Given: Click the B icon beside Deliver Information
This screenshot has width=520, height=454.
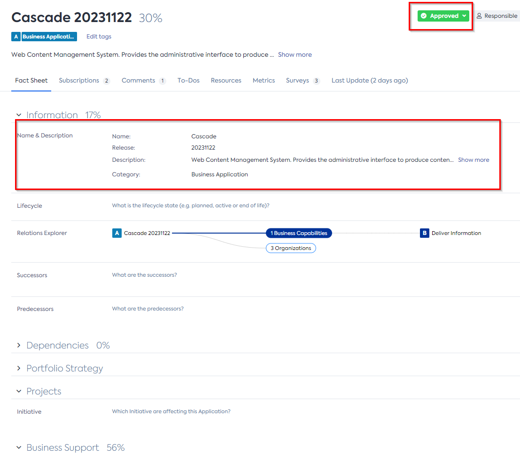Looking at the screenshot, I should tap(425, 233).
